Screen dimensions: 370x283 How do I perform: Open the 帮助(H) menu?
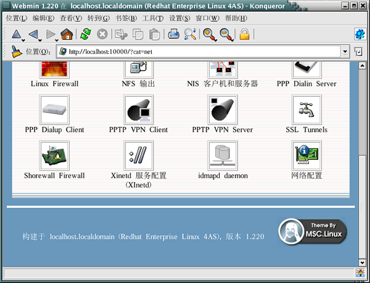click(236, 18)
